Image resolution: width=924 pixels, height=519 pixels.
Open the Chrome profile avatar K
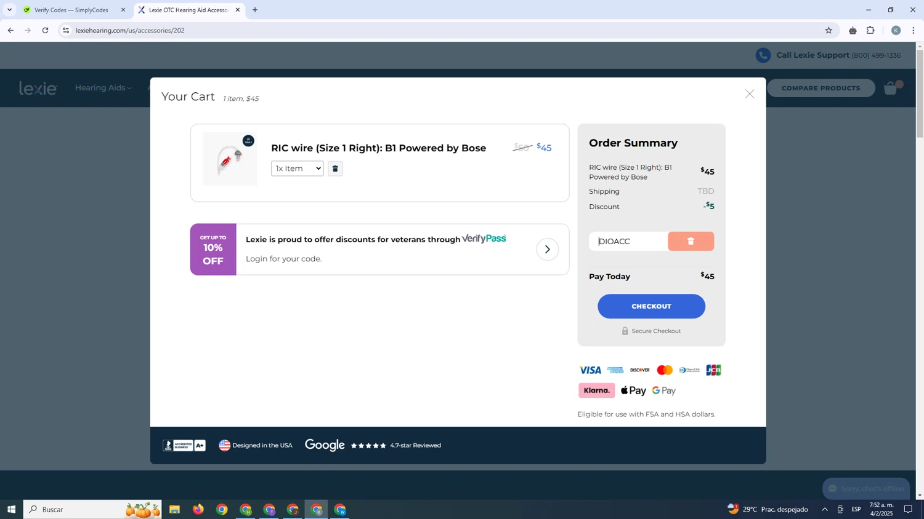896,30
